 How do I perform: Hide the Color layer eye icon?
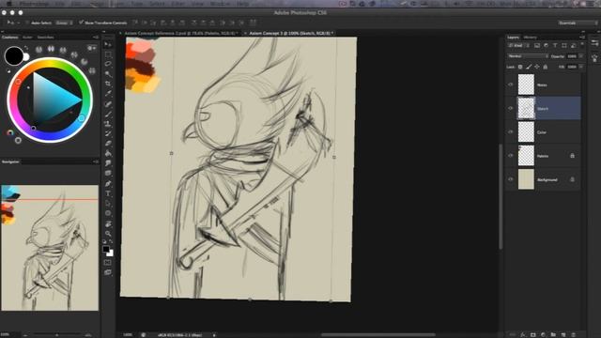tap(511, 132)
